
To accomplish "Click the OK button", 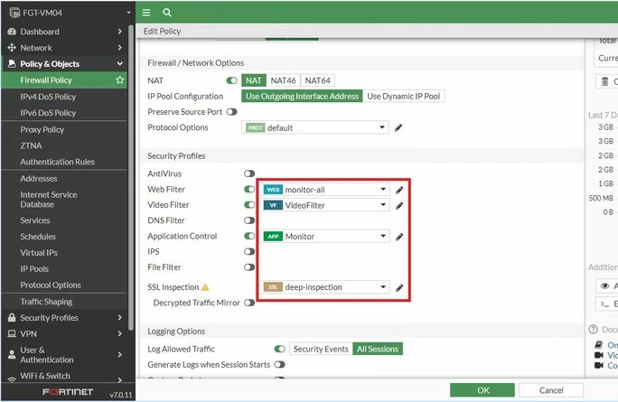I will (482, 390).
